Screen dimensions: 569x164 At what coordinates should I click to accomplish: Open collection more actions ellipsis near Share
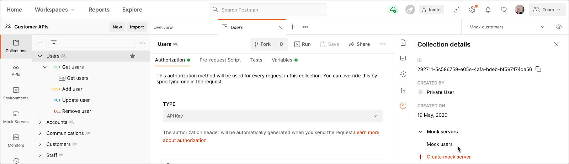pos(383,44)
